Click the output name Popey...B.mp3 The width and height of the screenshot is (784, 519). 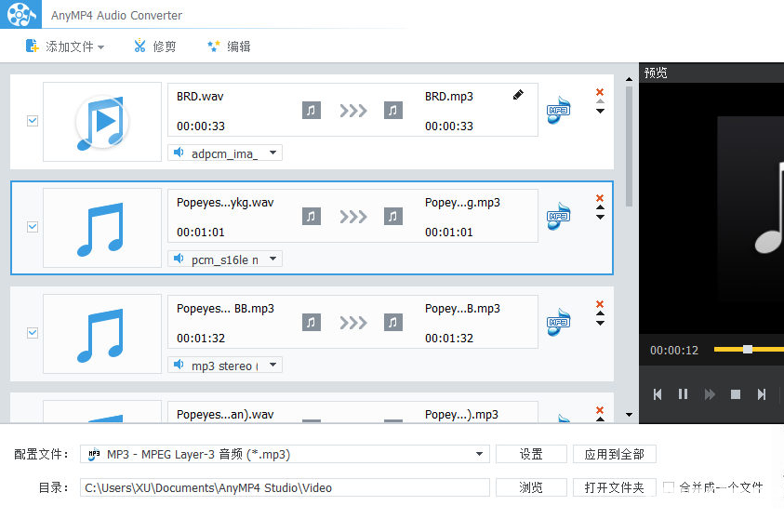coord(462,309)
